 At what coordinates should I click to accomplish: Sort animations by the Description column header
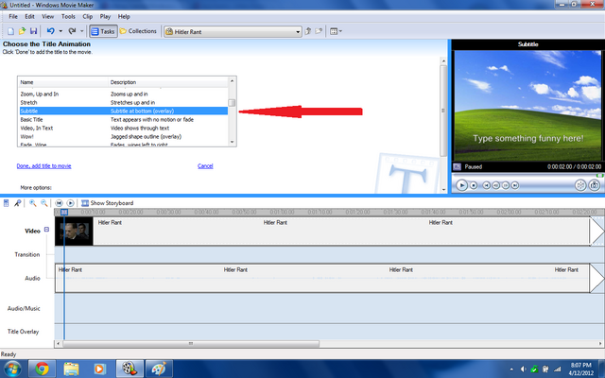click(x=168, y=82)
